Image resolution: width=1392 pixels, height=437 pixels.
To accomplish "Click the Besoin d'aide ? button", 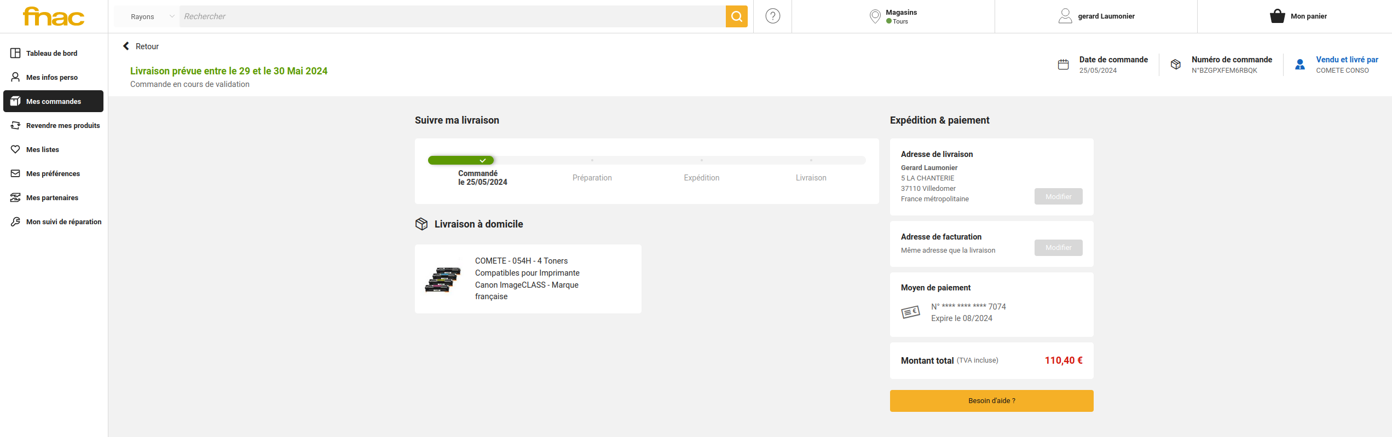I will pos(991,401).
